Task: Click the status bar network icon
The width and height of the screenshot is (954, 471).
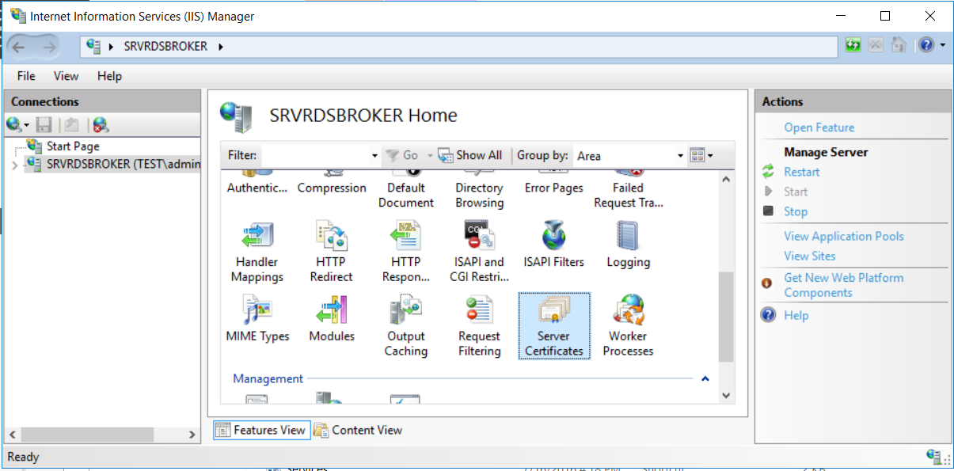Action: [x=935, y=457]
